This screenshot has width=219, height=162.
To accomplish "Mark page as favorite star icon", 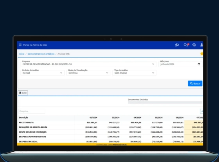I will point(202,53).
